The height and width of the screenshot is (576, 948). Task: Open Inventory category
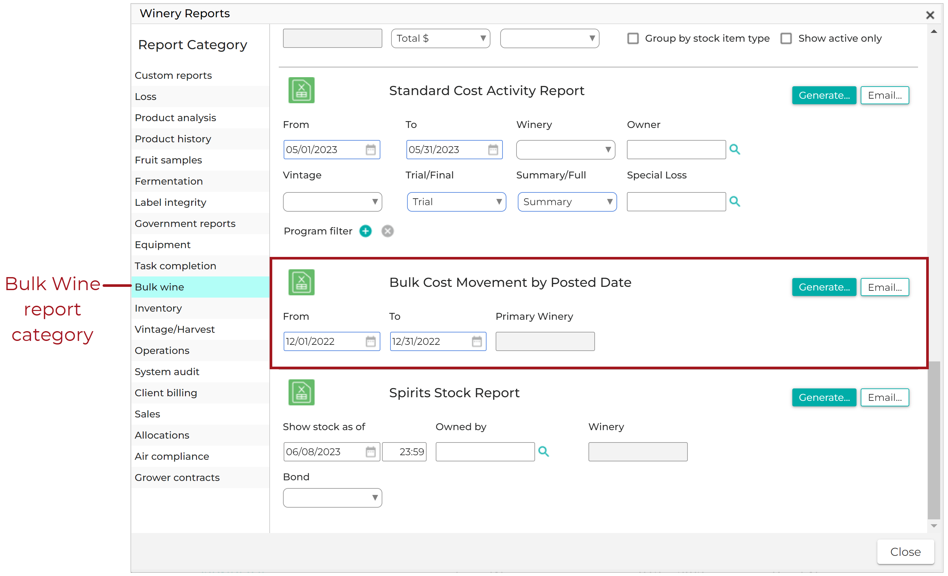coord(200,308)
